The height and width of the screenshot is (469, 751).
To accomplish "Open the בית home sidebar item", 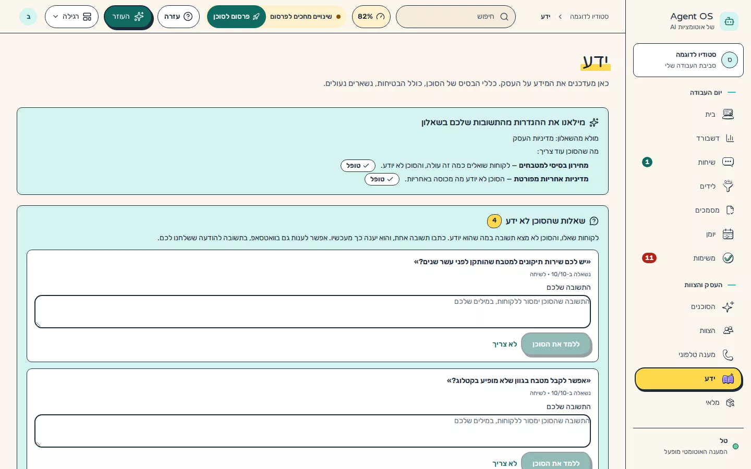I will click(x=688, y=114).
